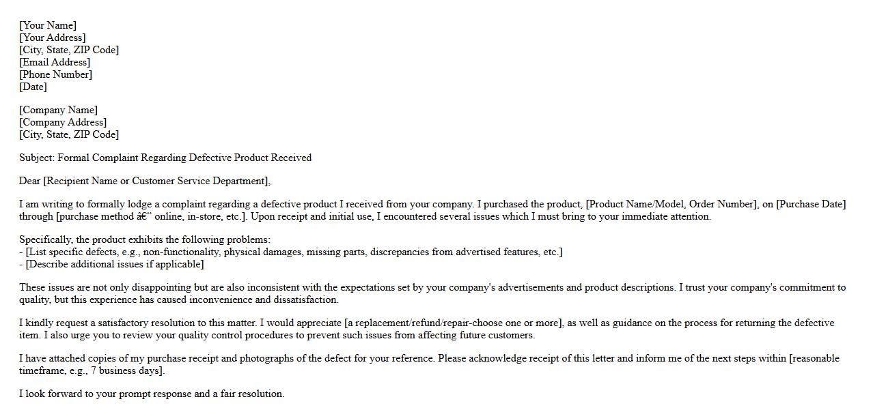Click the [Date] placeholder

pos(33,87)
